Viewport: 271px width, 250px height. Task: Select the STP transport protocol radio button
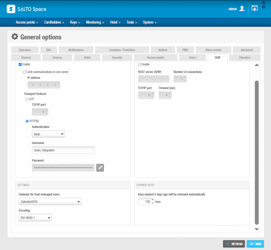[x=27, y=99]
